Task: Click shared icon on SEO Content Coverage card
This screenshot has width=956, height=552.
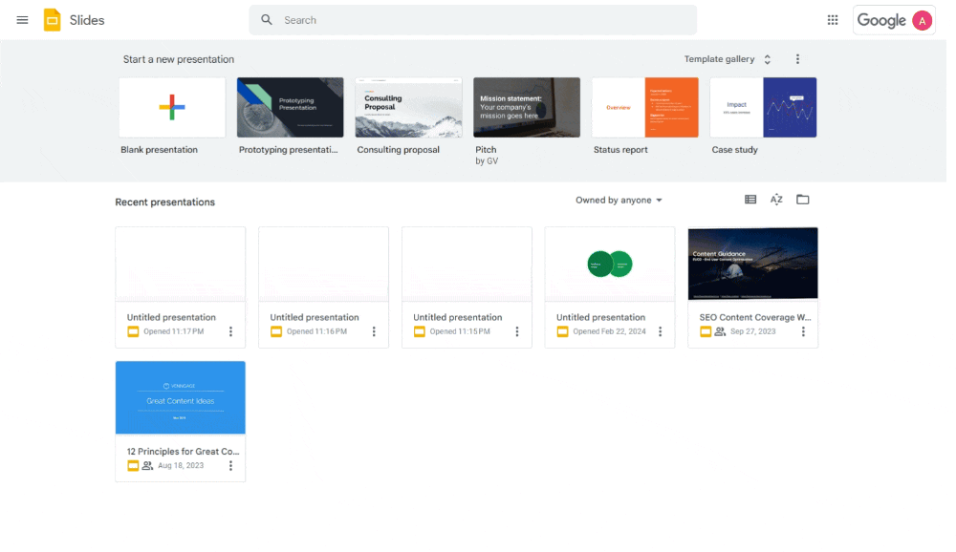Action: 720,331
